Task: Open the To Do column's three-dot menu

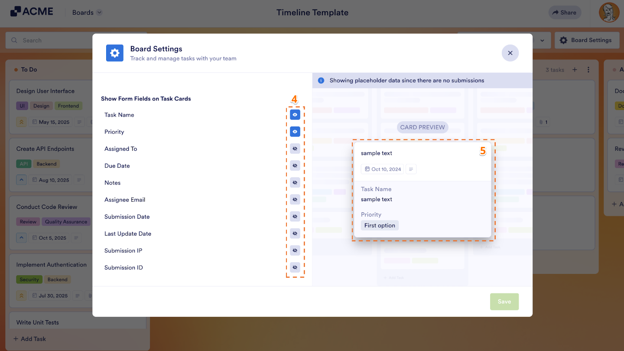Action: (588, 69)
